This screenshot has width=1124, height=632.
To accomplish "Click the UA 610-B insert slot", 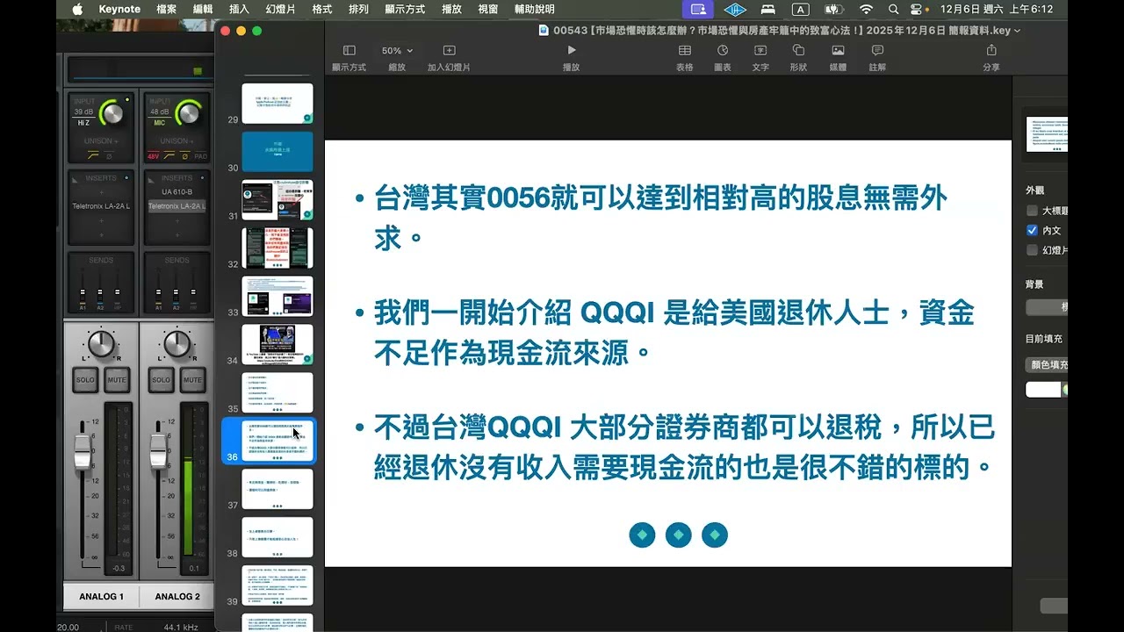I will [x=177, y=191].
